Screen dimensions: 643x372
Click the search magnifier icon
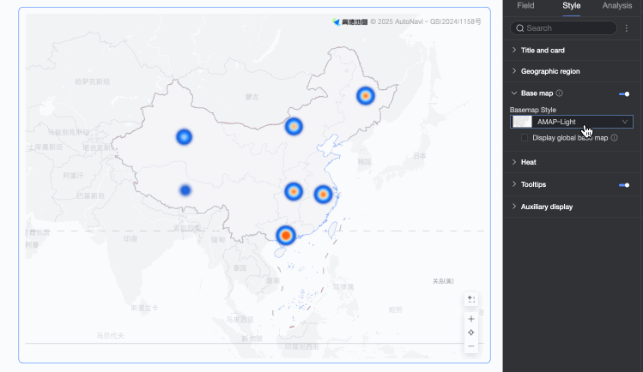click(520, 28)
